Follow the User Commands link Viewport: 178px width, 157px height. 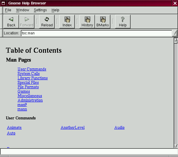pos(32,69)
